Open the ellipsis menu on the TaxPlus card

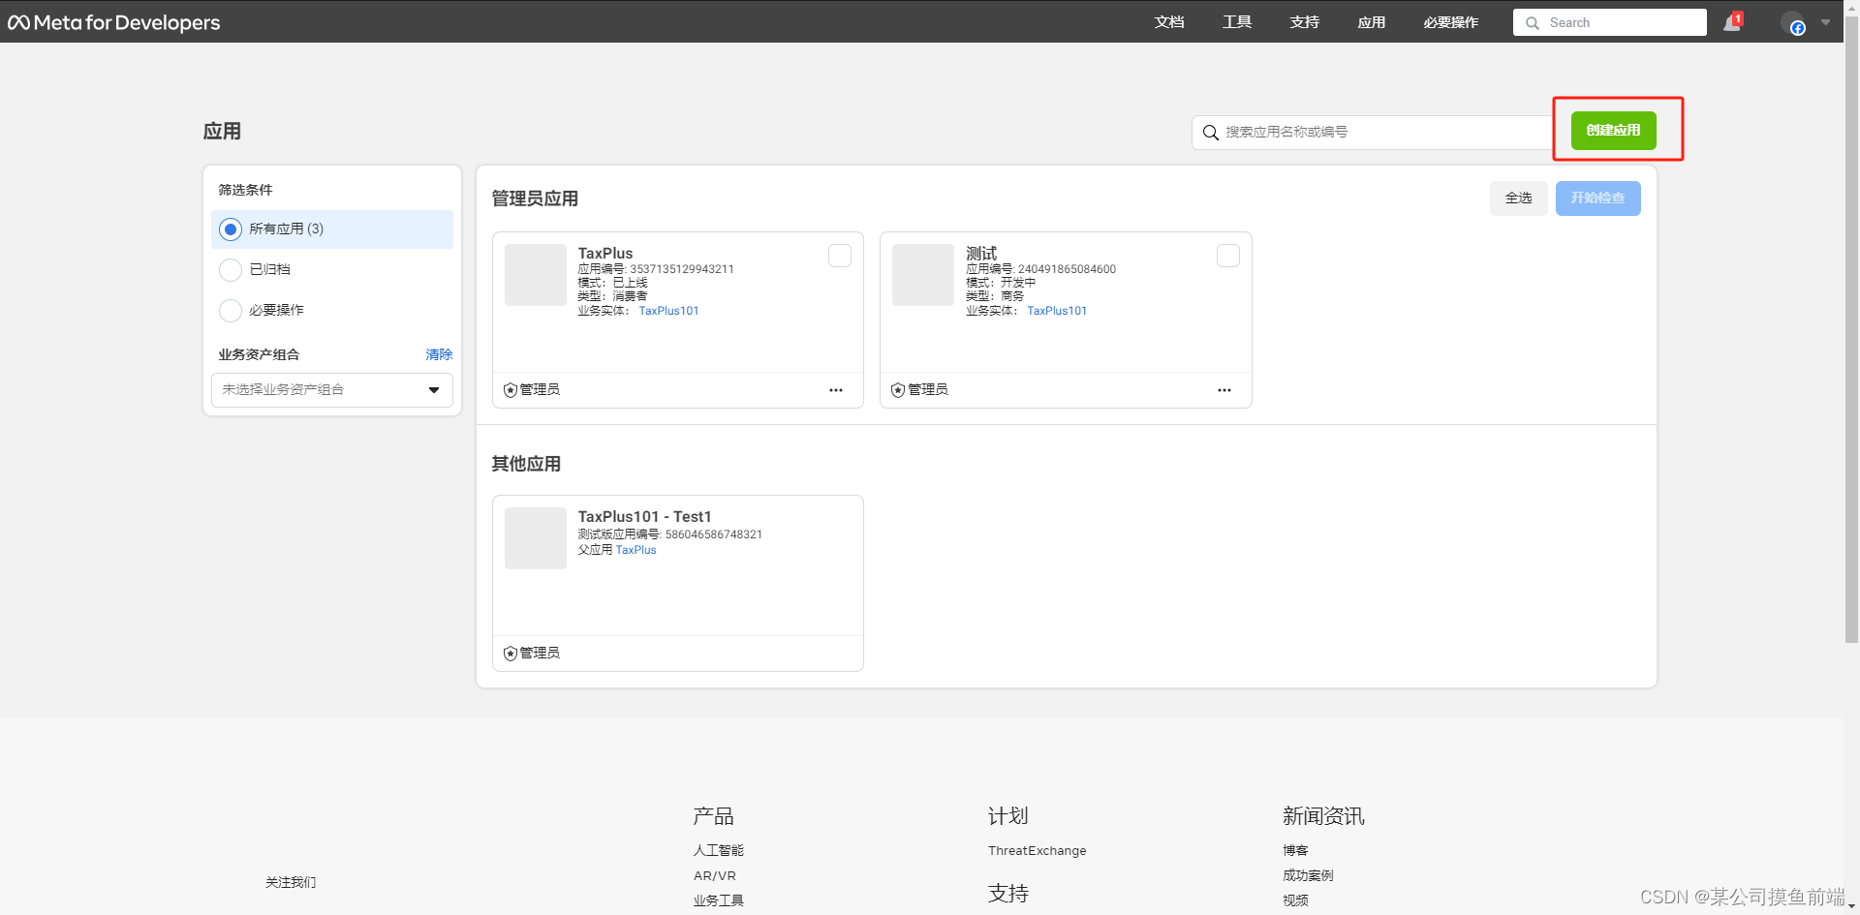click(x=835, y=390)
